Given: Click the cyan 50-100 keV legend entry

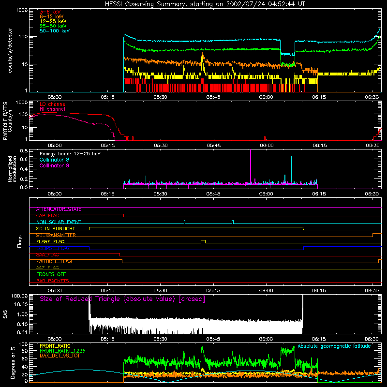Looking at the screenshot, I should (55, 31).
